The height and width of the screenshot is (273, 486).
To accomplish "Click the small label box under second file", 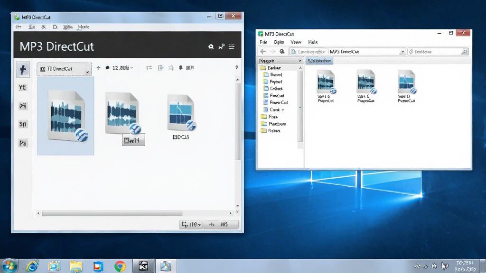I will click(x=133, y=140).
